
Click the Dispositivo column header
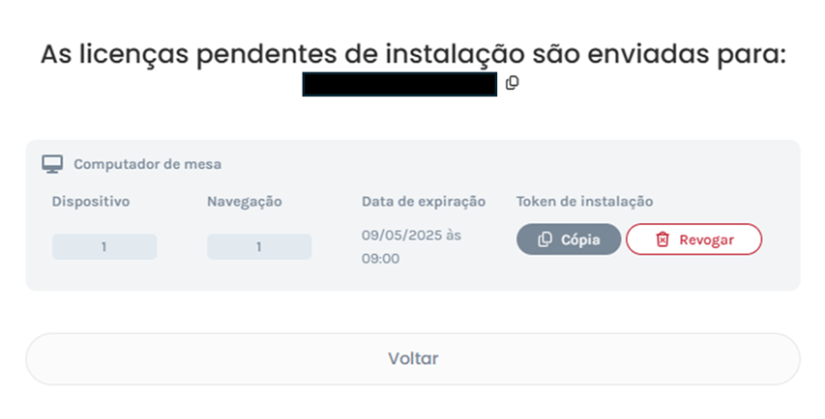[91, 202]
